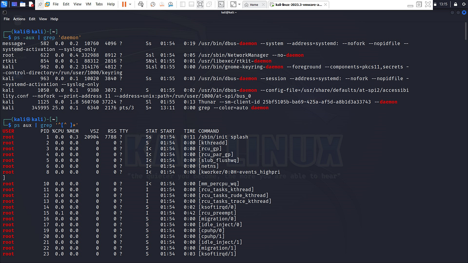Click the stretch guest display icon
468x263 pixels.
(x=233, y=5)
